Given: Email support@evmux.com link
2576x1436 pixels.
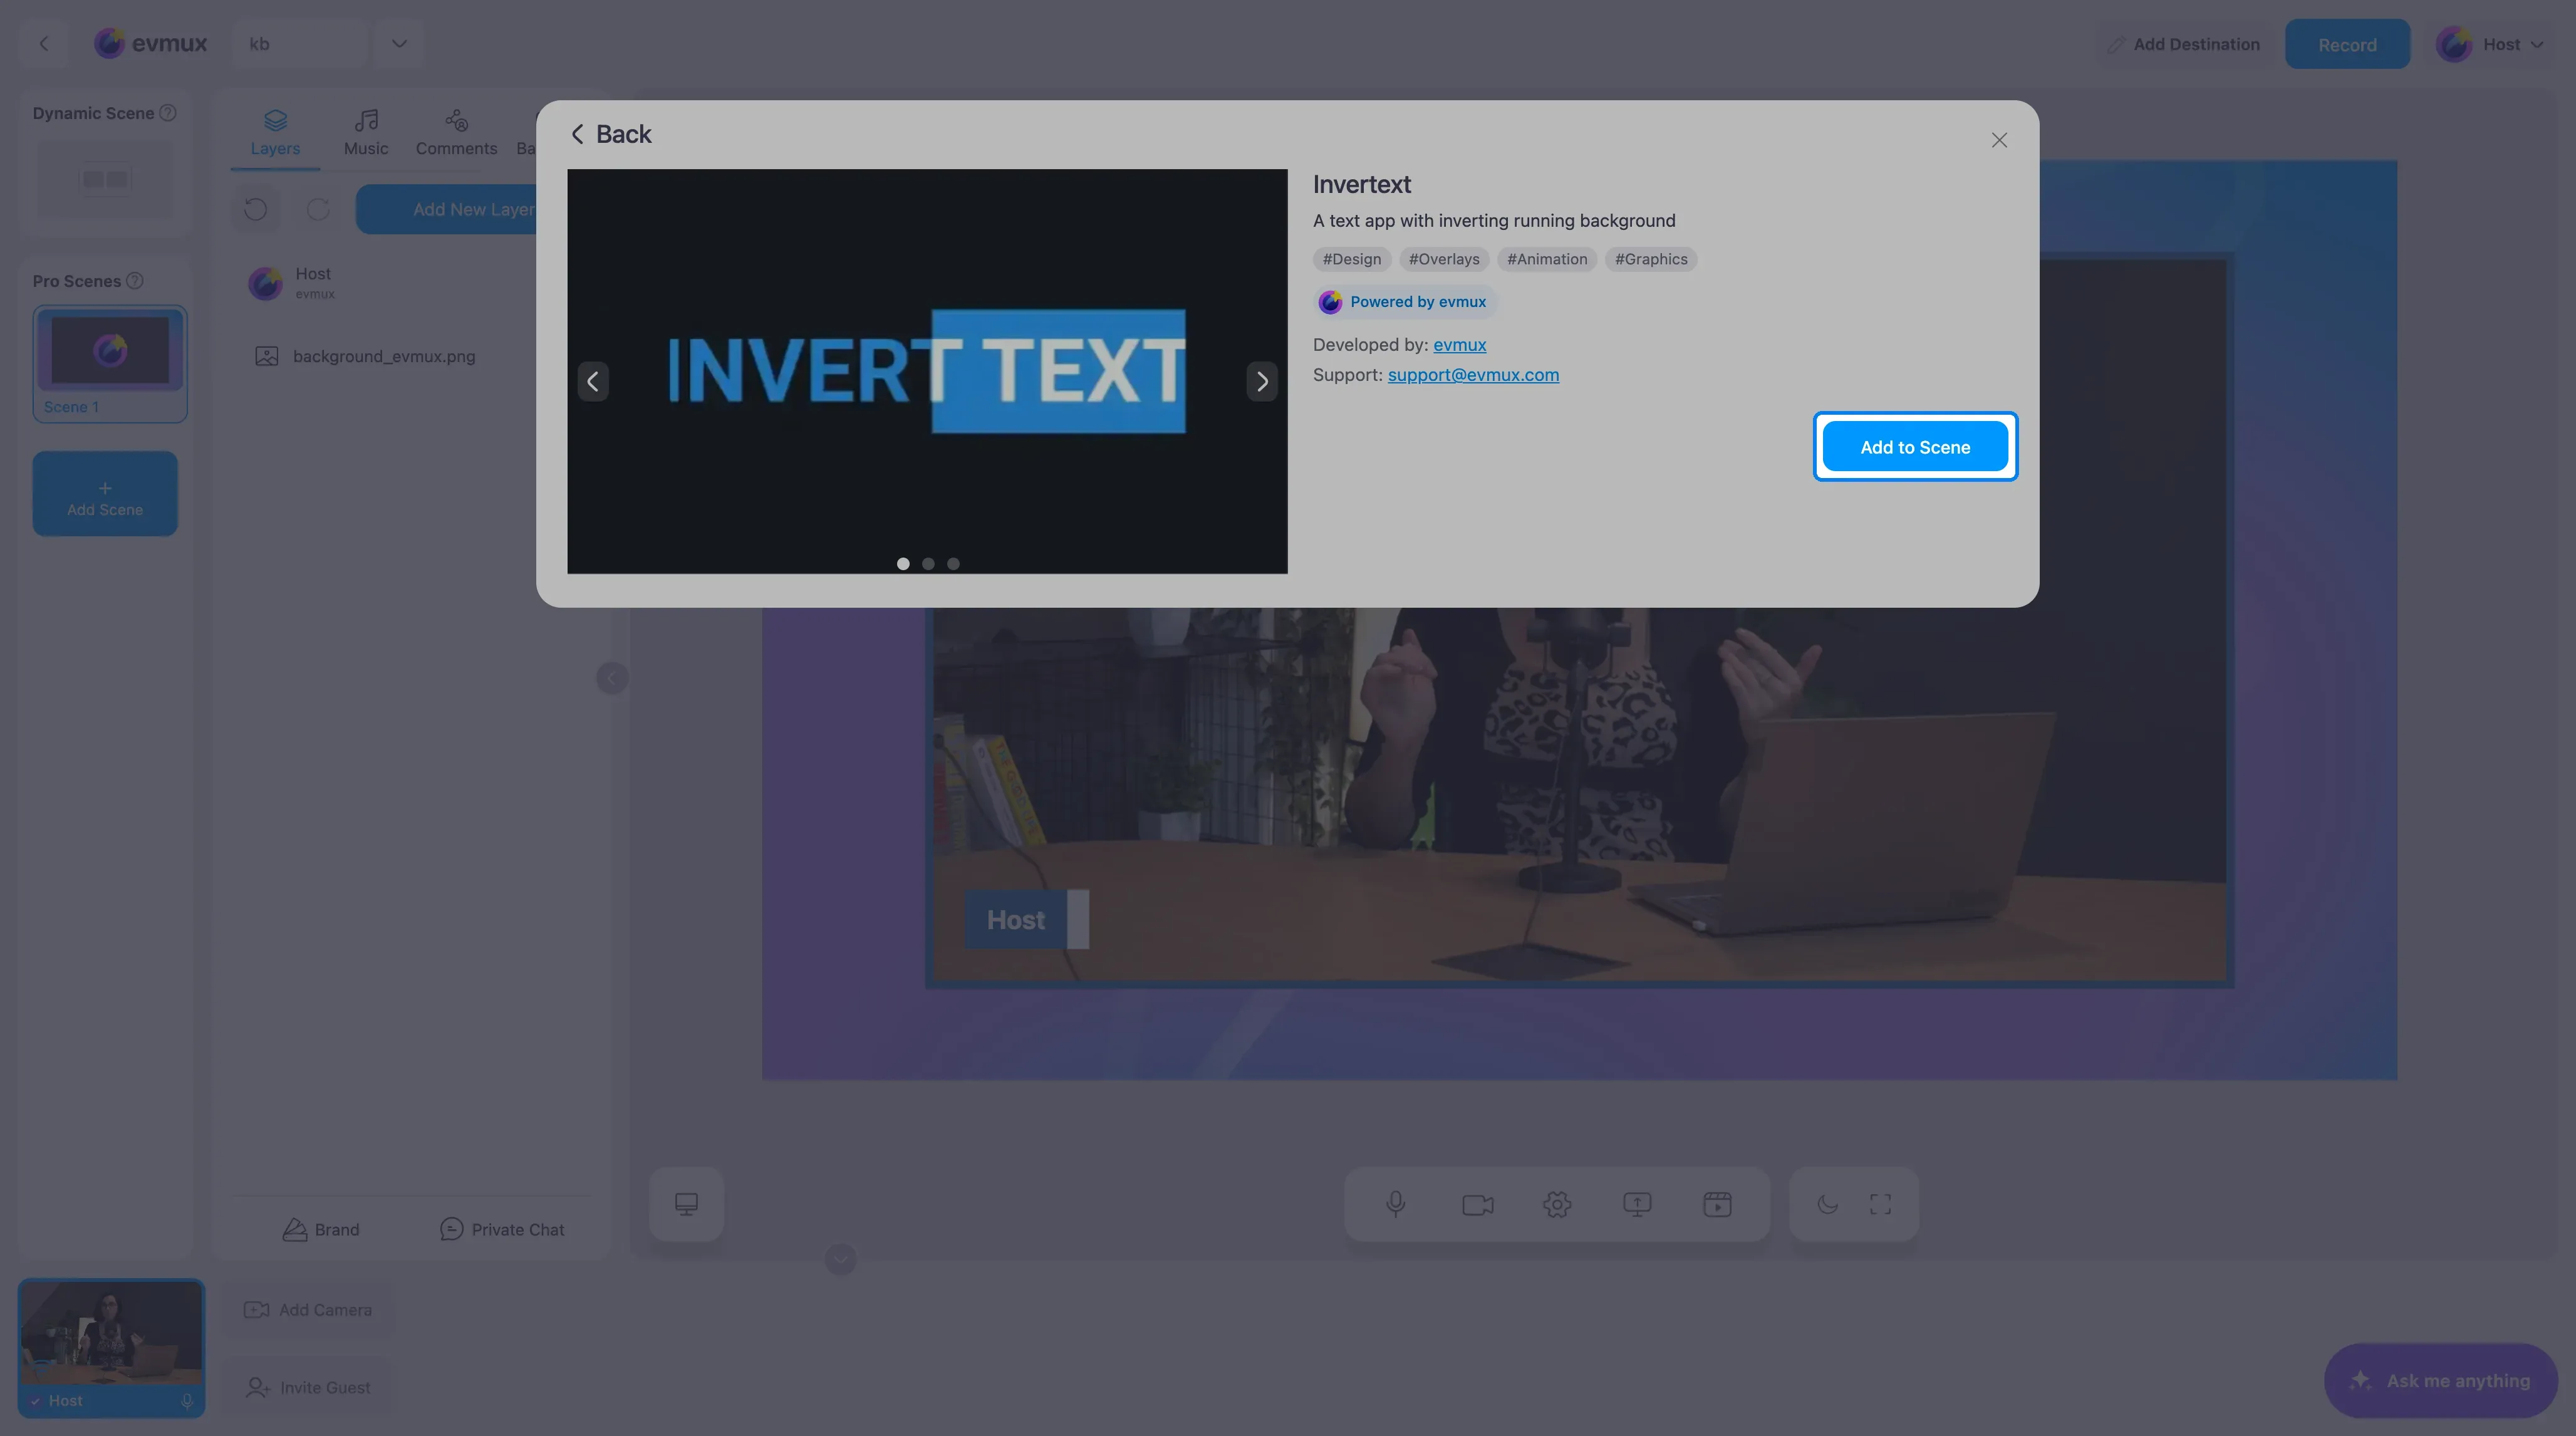Looking at the screenshot, I should (x=1473, y=375).
